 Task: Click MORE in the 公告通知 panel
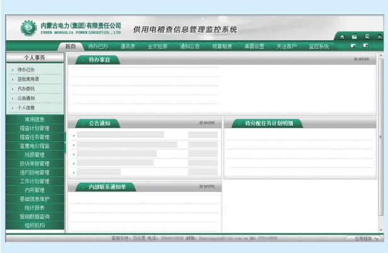(207, 122)
